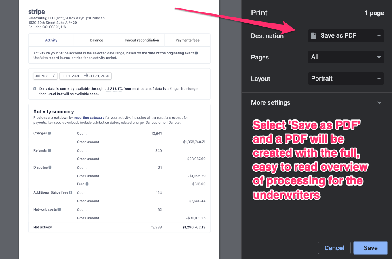Click the Jul 1, 2020 to Jul 31, 2020 date range
This screenshot has height=259, width=392.
point(86,76)
